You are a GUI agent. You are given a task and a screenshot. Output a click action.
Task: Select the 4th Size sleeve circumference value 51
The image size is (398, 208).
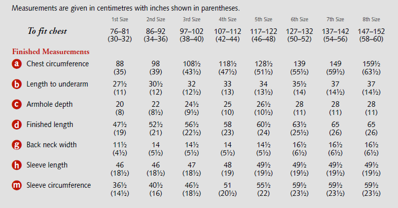coord(228,185)
